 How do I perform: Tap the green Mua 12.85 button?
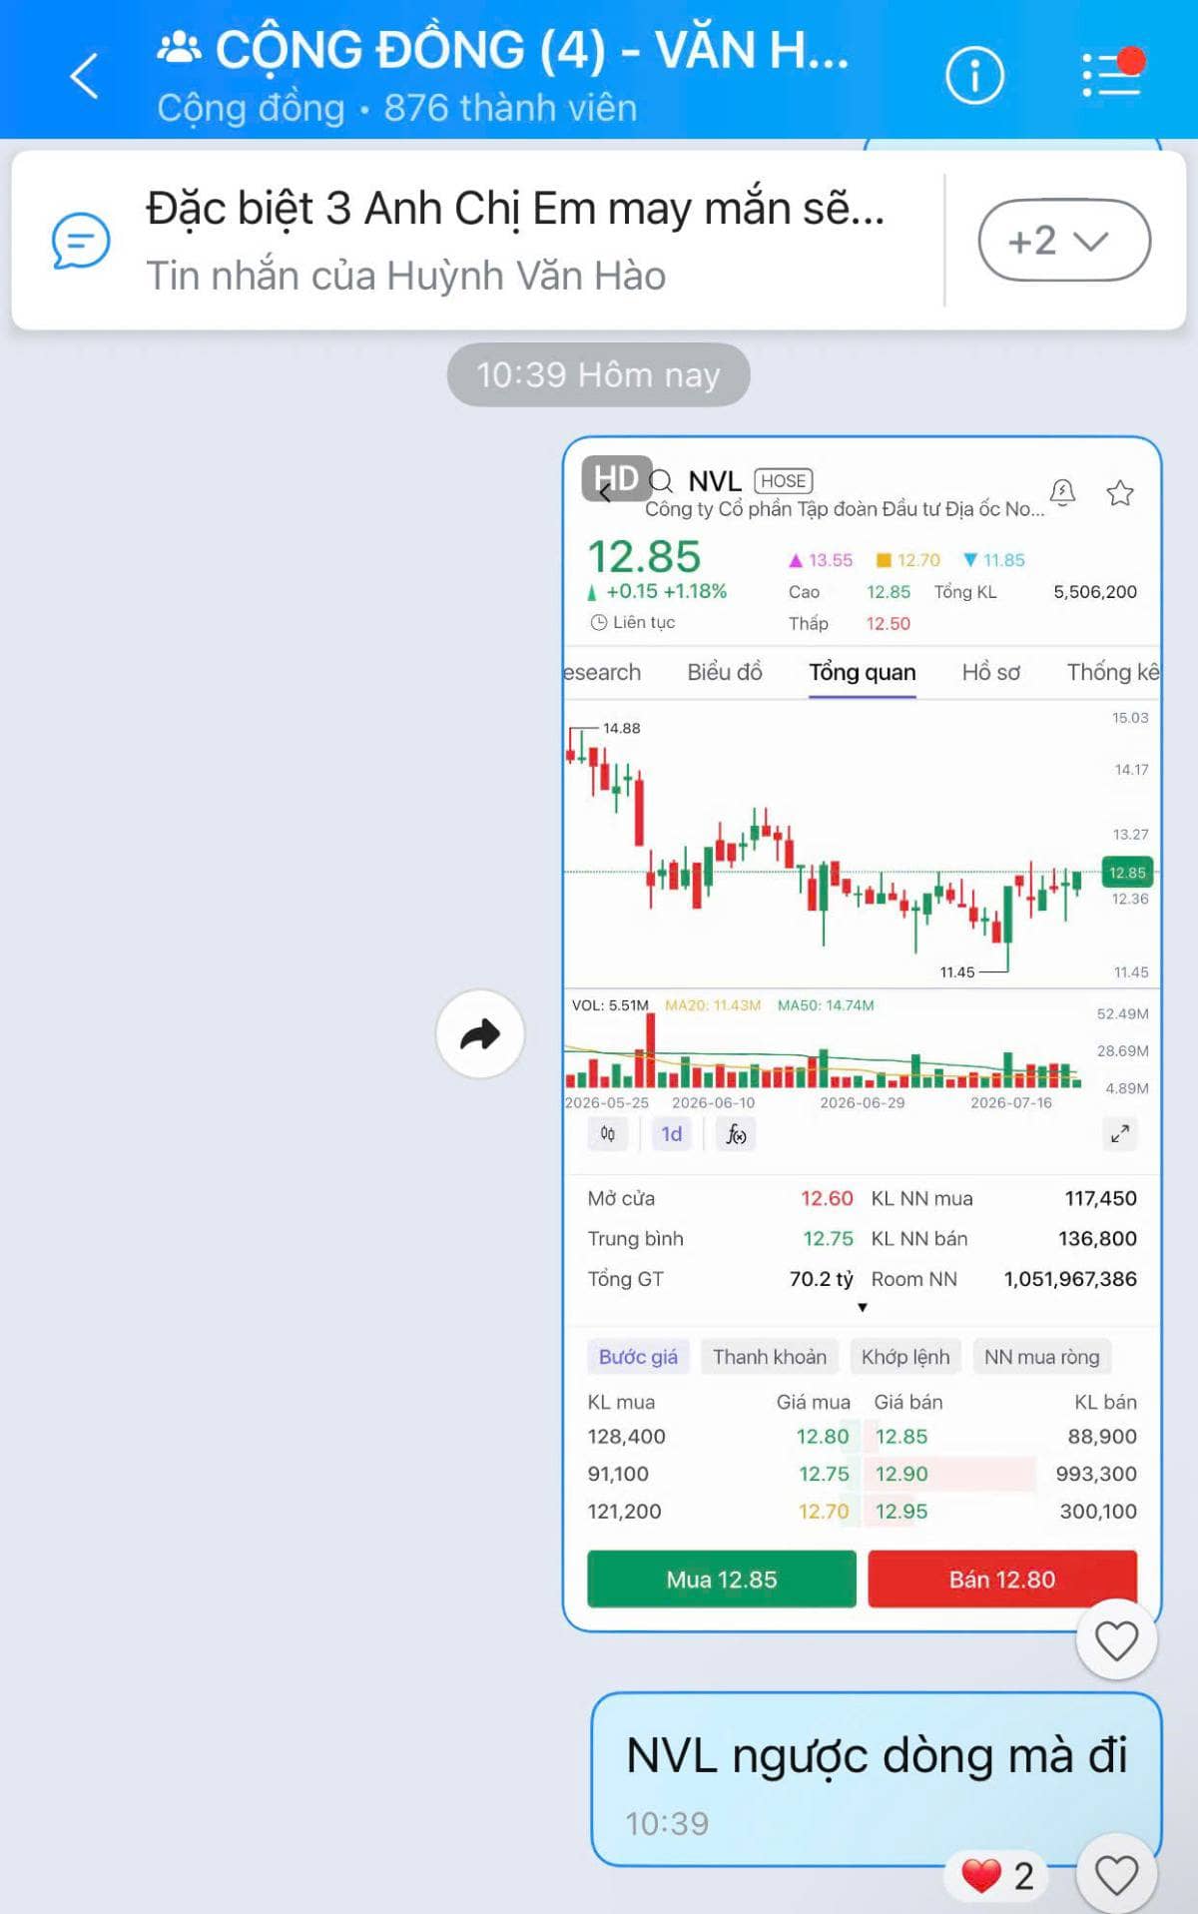tap(722, 1579)
